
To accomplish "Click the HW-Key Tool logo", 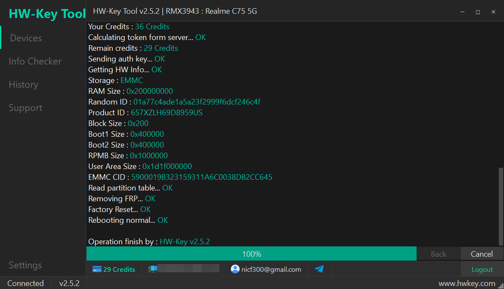I will pos(47,13).
